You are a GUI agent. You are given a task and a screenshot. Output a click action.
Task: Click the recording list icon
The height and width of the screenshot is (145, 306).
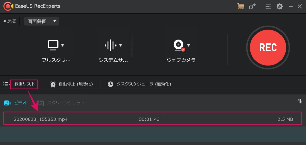click(5, 84)
